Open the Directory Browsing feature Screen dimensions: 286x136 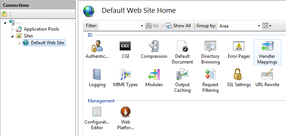click(210, 52)
